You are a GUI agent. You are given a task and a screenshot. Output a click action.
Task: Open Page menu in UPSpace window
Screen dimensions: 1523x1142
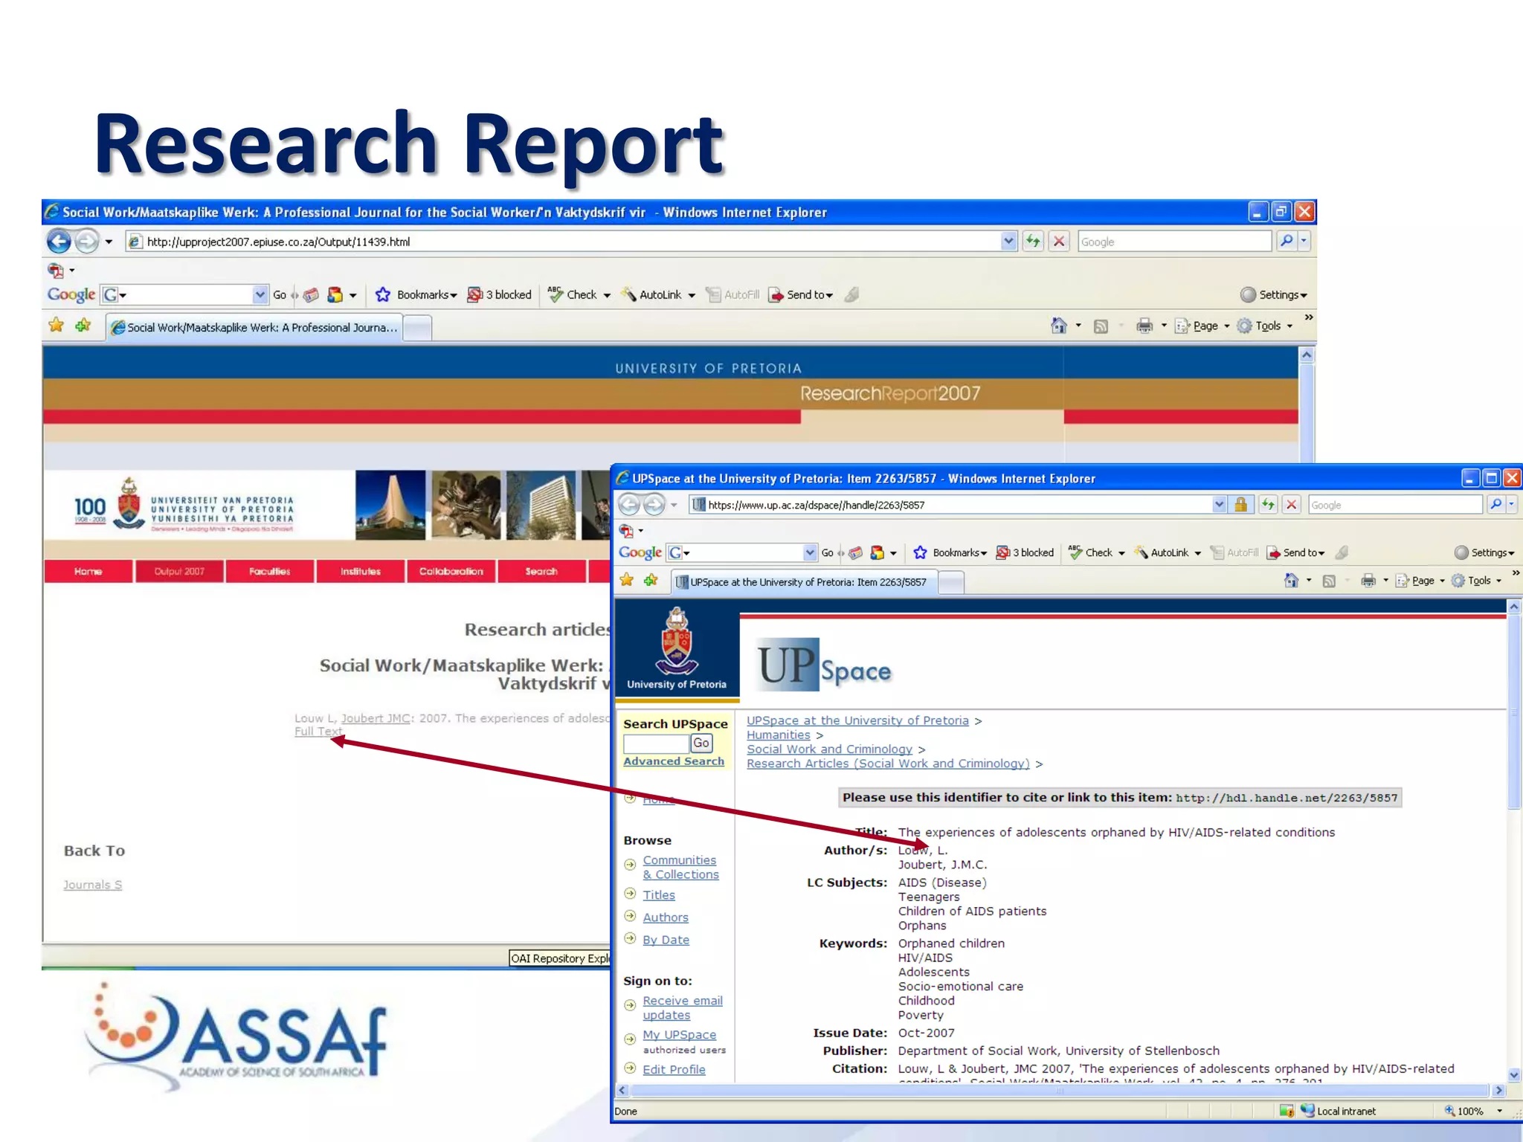click(x=1420, y=581)
